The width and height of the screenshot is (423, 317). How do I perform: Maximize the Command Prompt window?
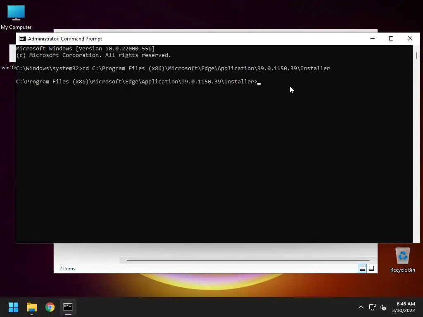pos(391,38)
